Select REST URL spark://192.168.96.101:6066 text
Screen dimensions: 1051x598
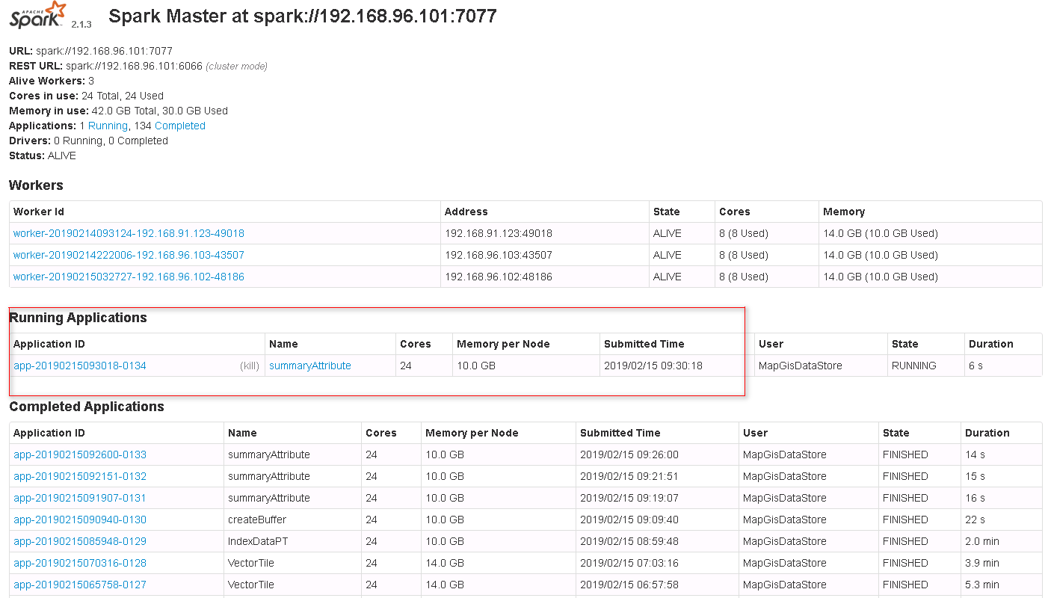tap(134, 66)
